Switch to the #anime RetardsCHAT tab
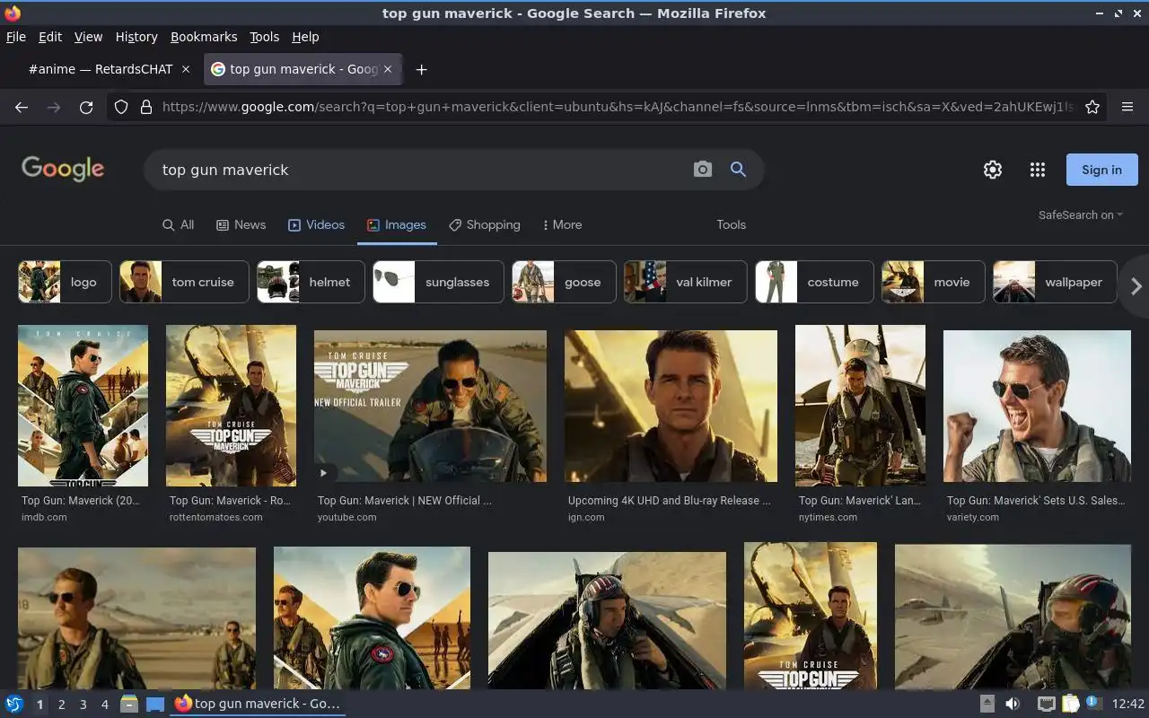The width and height of the screenshot is (1149, 718). pyautogui.click(x=101, y=69)
